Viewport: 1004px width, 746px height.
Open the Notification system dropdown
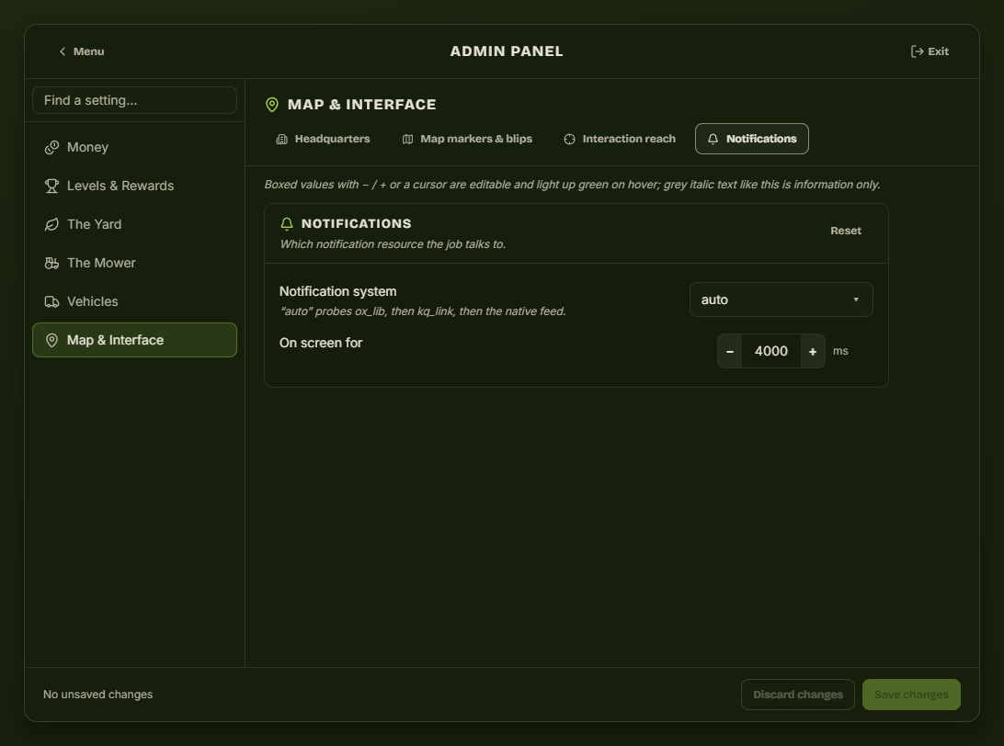pos(781,300)
